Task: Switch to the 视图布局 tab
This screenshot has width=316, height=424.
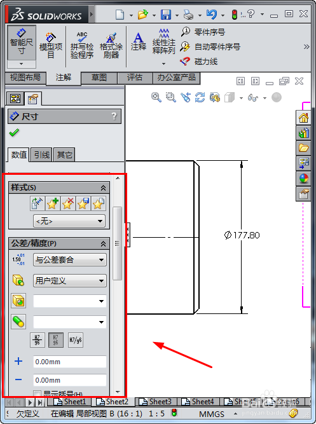Action: pyautogui.click(x=25, y=78)
